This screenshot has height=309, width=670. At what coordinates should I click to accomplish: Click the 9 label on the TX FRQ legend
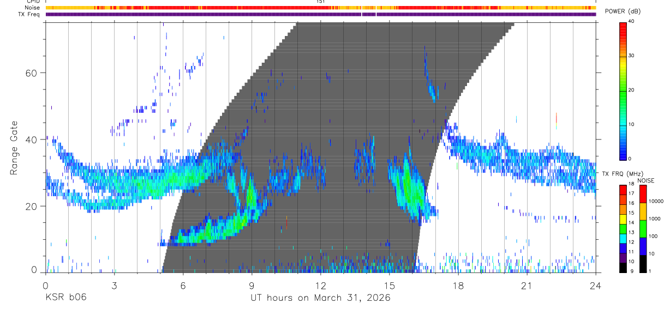632,271
